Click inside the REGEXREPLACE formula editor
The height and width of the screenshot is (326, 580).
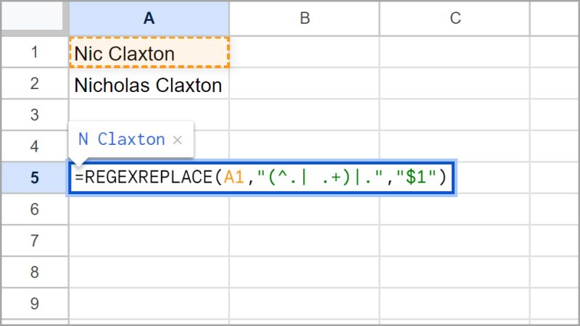tap(261, 177)
